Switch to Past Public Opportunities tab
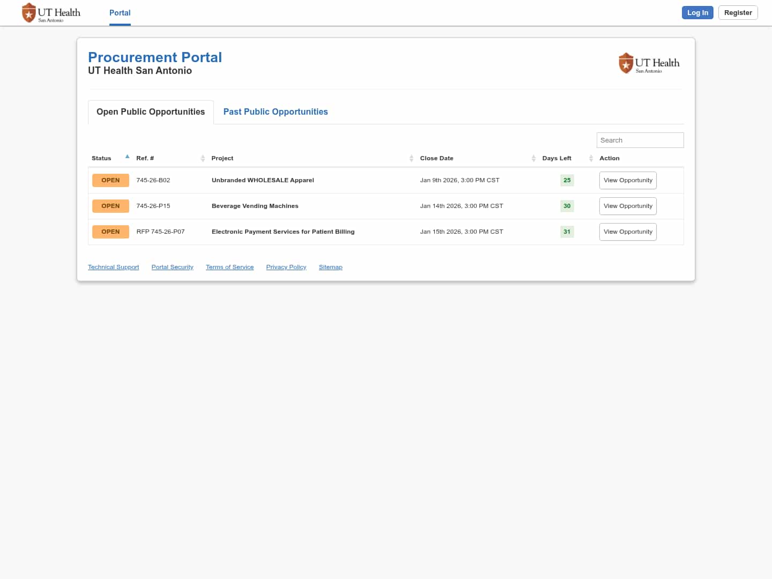Screen dimensions: 772x579 [276, 112]
